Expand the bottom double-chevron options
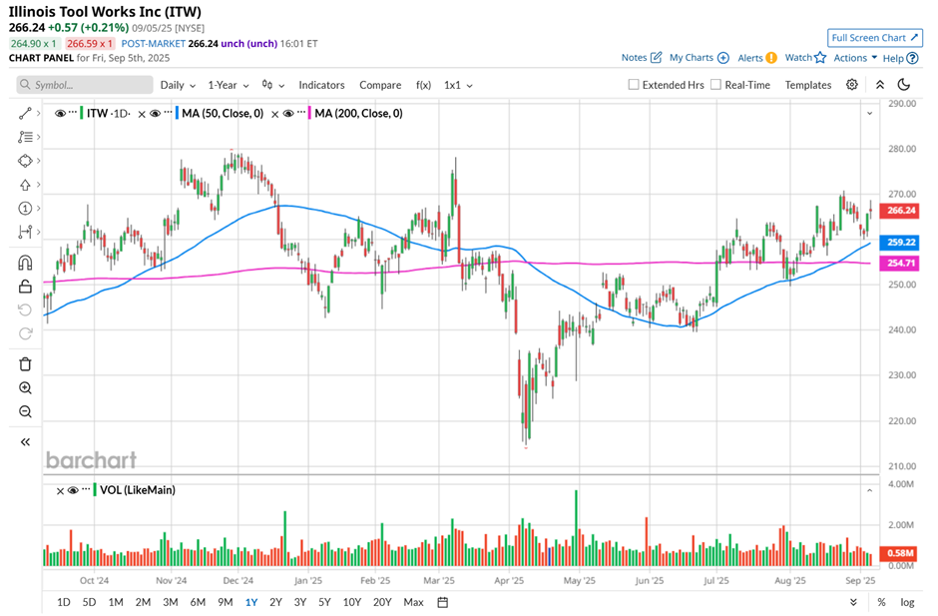This screenshot has height=616, width=938. (853, 602)
